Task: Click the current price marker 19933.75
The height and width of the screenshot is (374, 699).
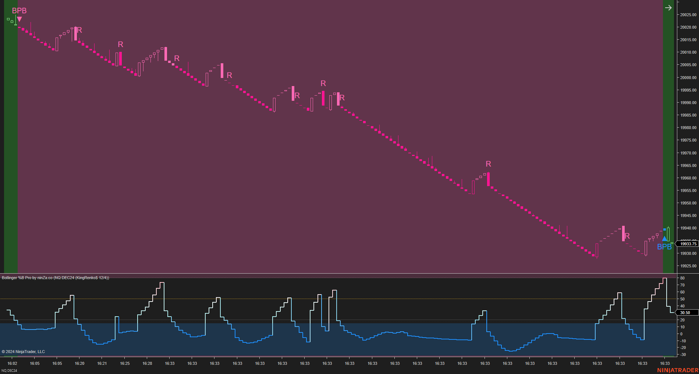Action: (688, 244)
